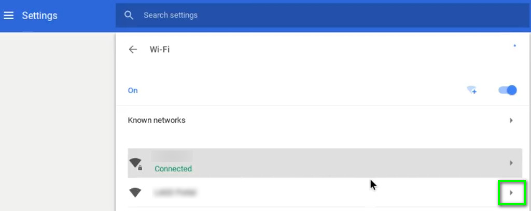Click the search magnifier icon
This screenshot has width=531, height=211.
click(x=129, y=16)
